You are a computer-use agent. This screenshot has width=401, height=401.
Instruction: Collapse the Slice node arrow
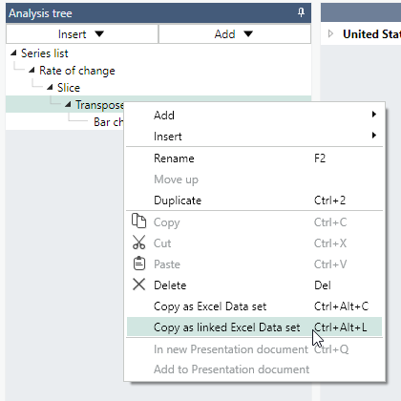[50, 88]
